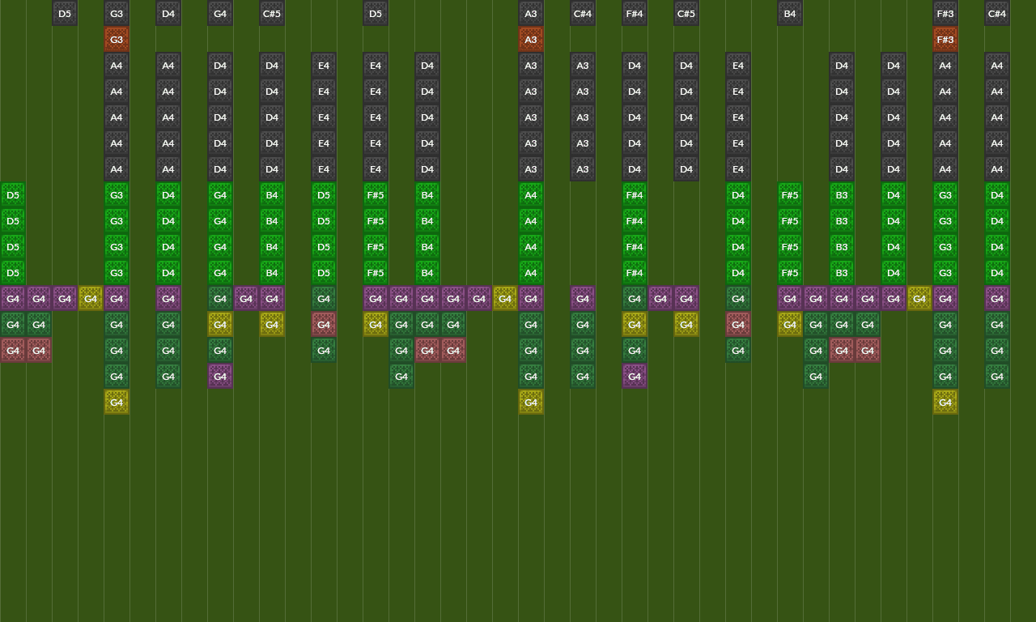Select the gray F#4 block in top row
Image resolution: width=1036 pixels, height=622 pixels.
pos(635,13)
